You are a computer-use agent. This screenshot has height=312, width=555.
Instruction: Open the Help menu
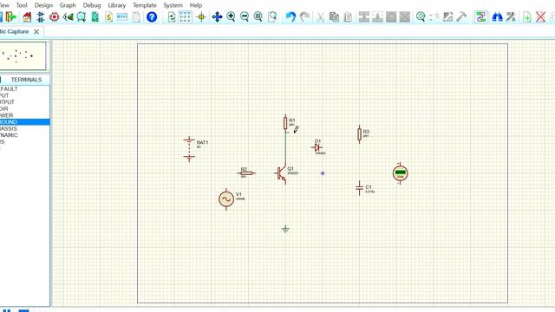pos(196,5)
